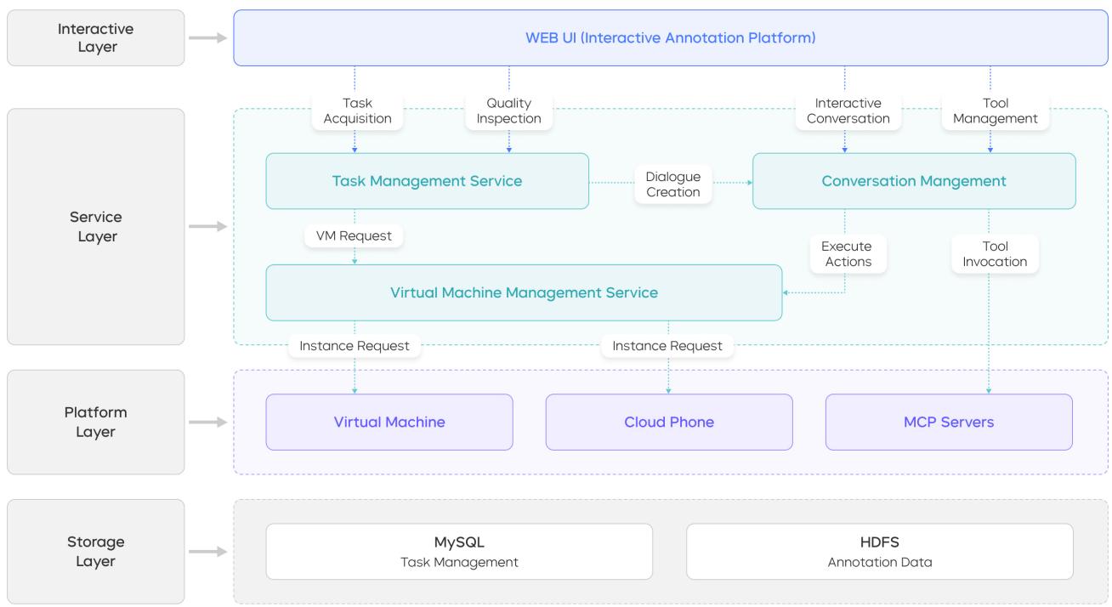
Task: Click the WEB UI Interactive Annotation Platform box
Action: pos(670,37)
